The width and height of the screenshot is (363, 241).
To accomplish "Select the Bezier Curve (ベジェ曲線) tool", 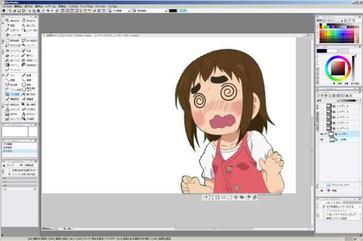I will click(13, 90).
